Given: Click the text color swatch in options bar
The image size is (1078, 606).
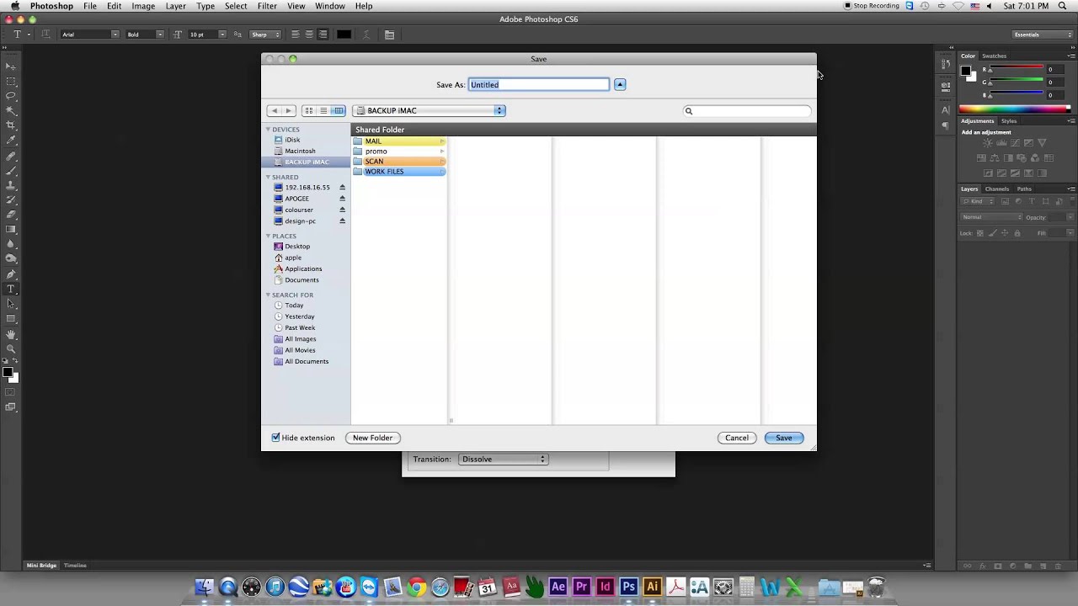Looking at the screenshot, I should click(x=344, y=35).
